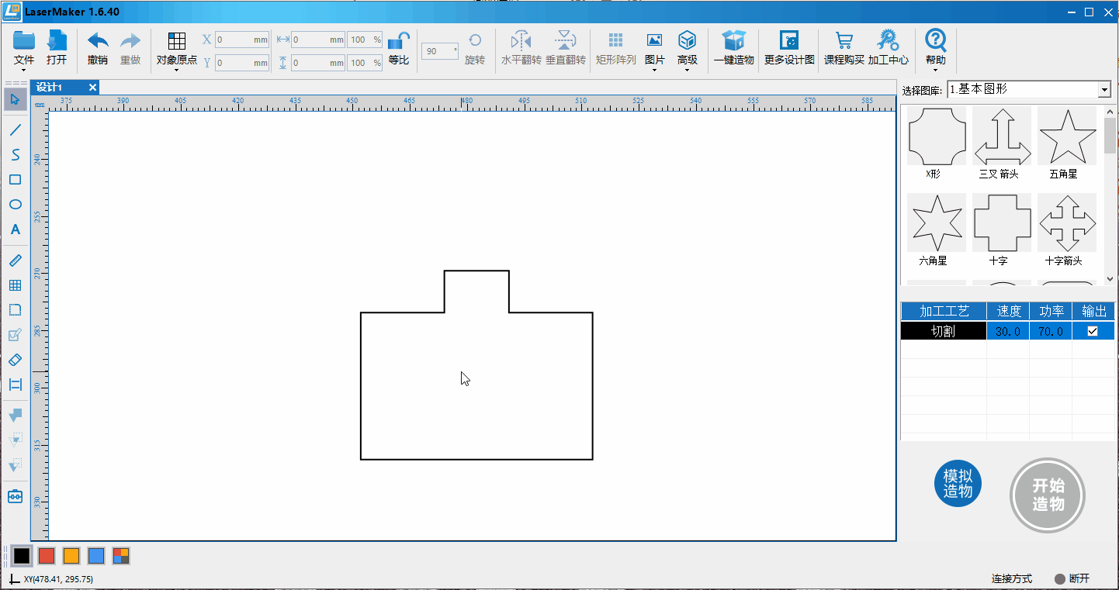Open the 选择图库 library dropdown
1119x590 pixels.
[x=1029, y=90]
